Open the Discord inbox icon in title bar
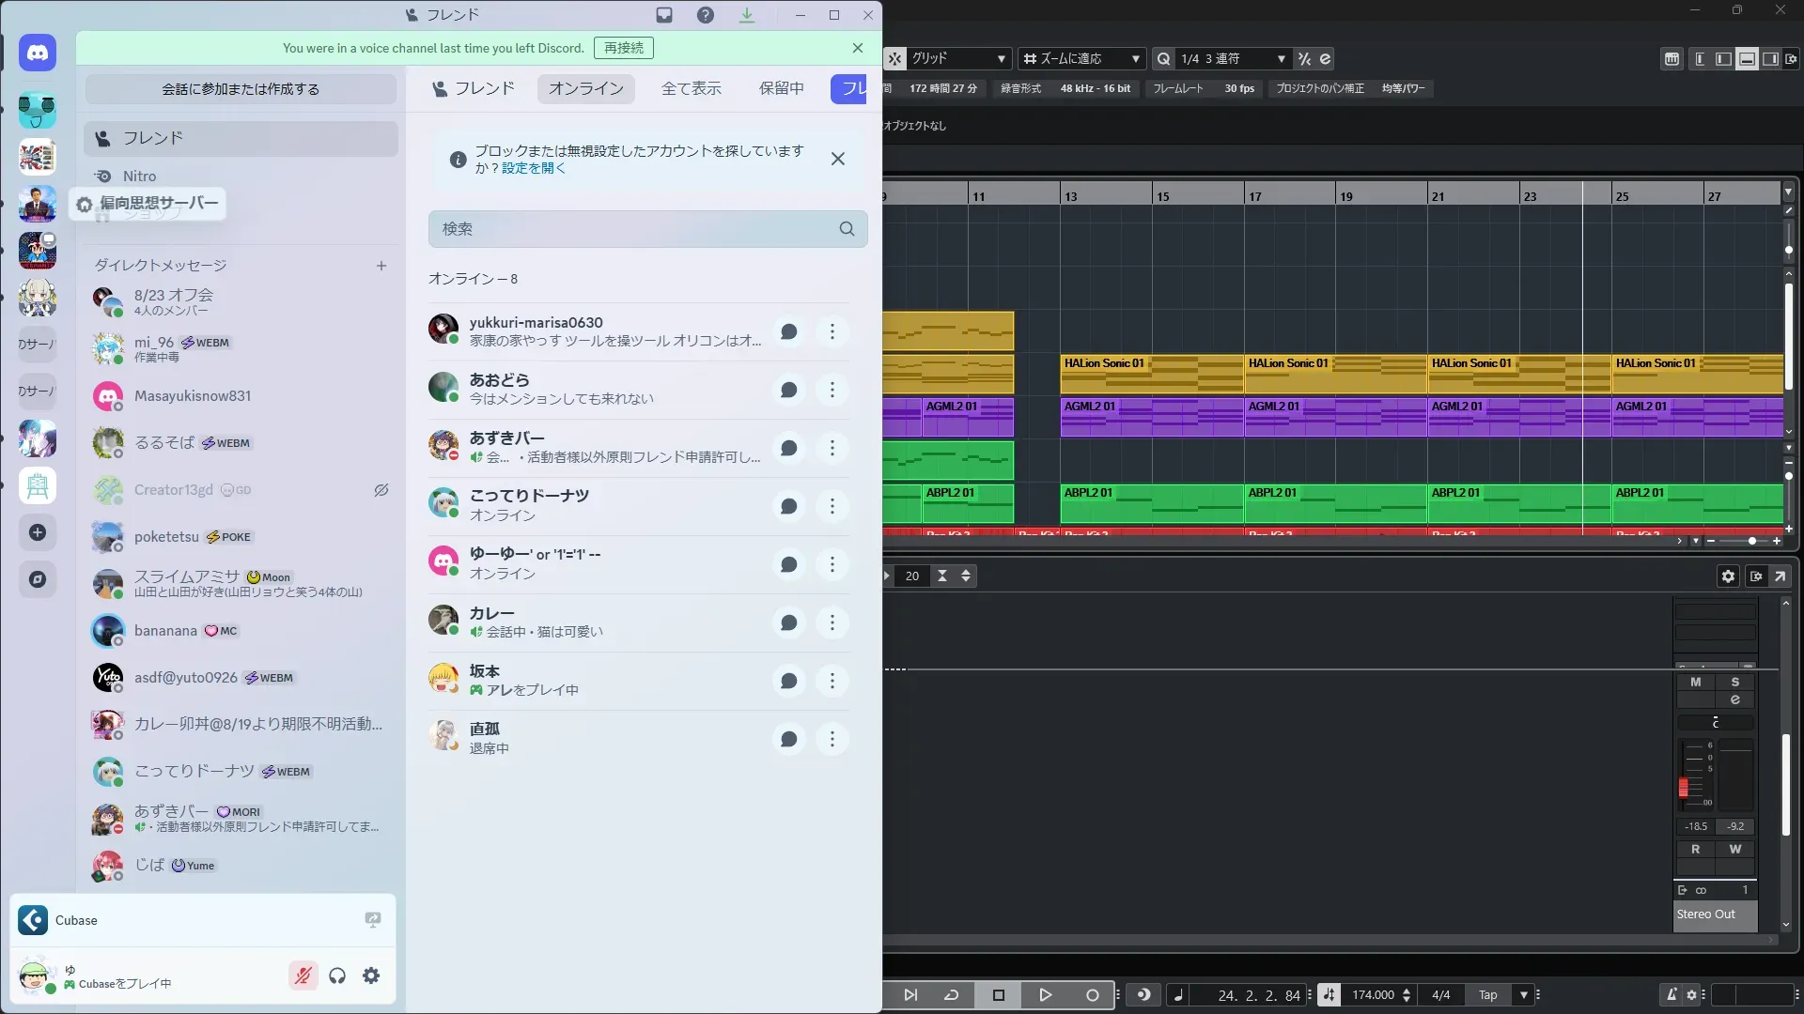 tap(664, 15)
